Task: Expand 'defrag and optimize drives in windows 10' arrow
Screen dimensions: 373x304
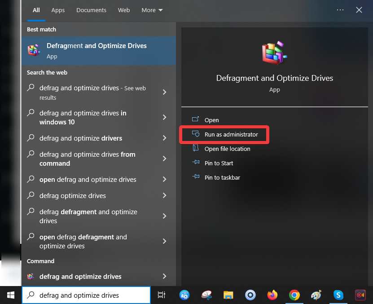Action: (164, 117)
